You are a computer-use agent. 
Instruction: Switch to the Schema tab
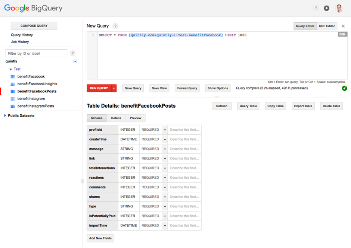96,118
